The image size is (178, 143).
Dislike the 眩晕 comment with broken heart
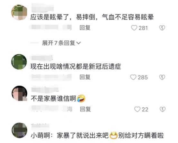click(x=162, y=28)
